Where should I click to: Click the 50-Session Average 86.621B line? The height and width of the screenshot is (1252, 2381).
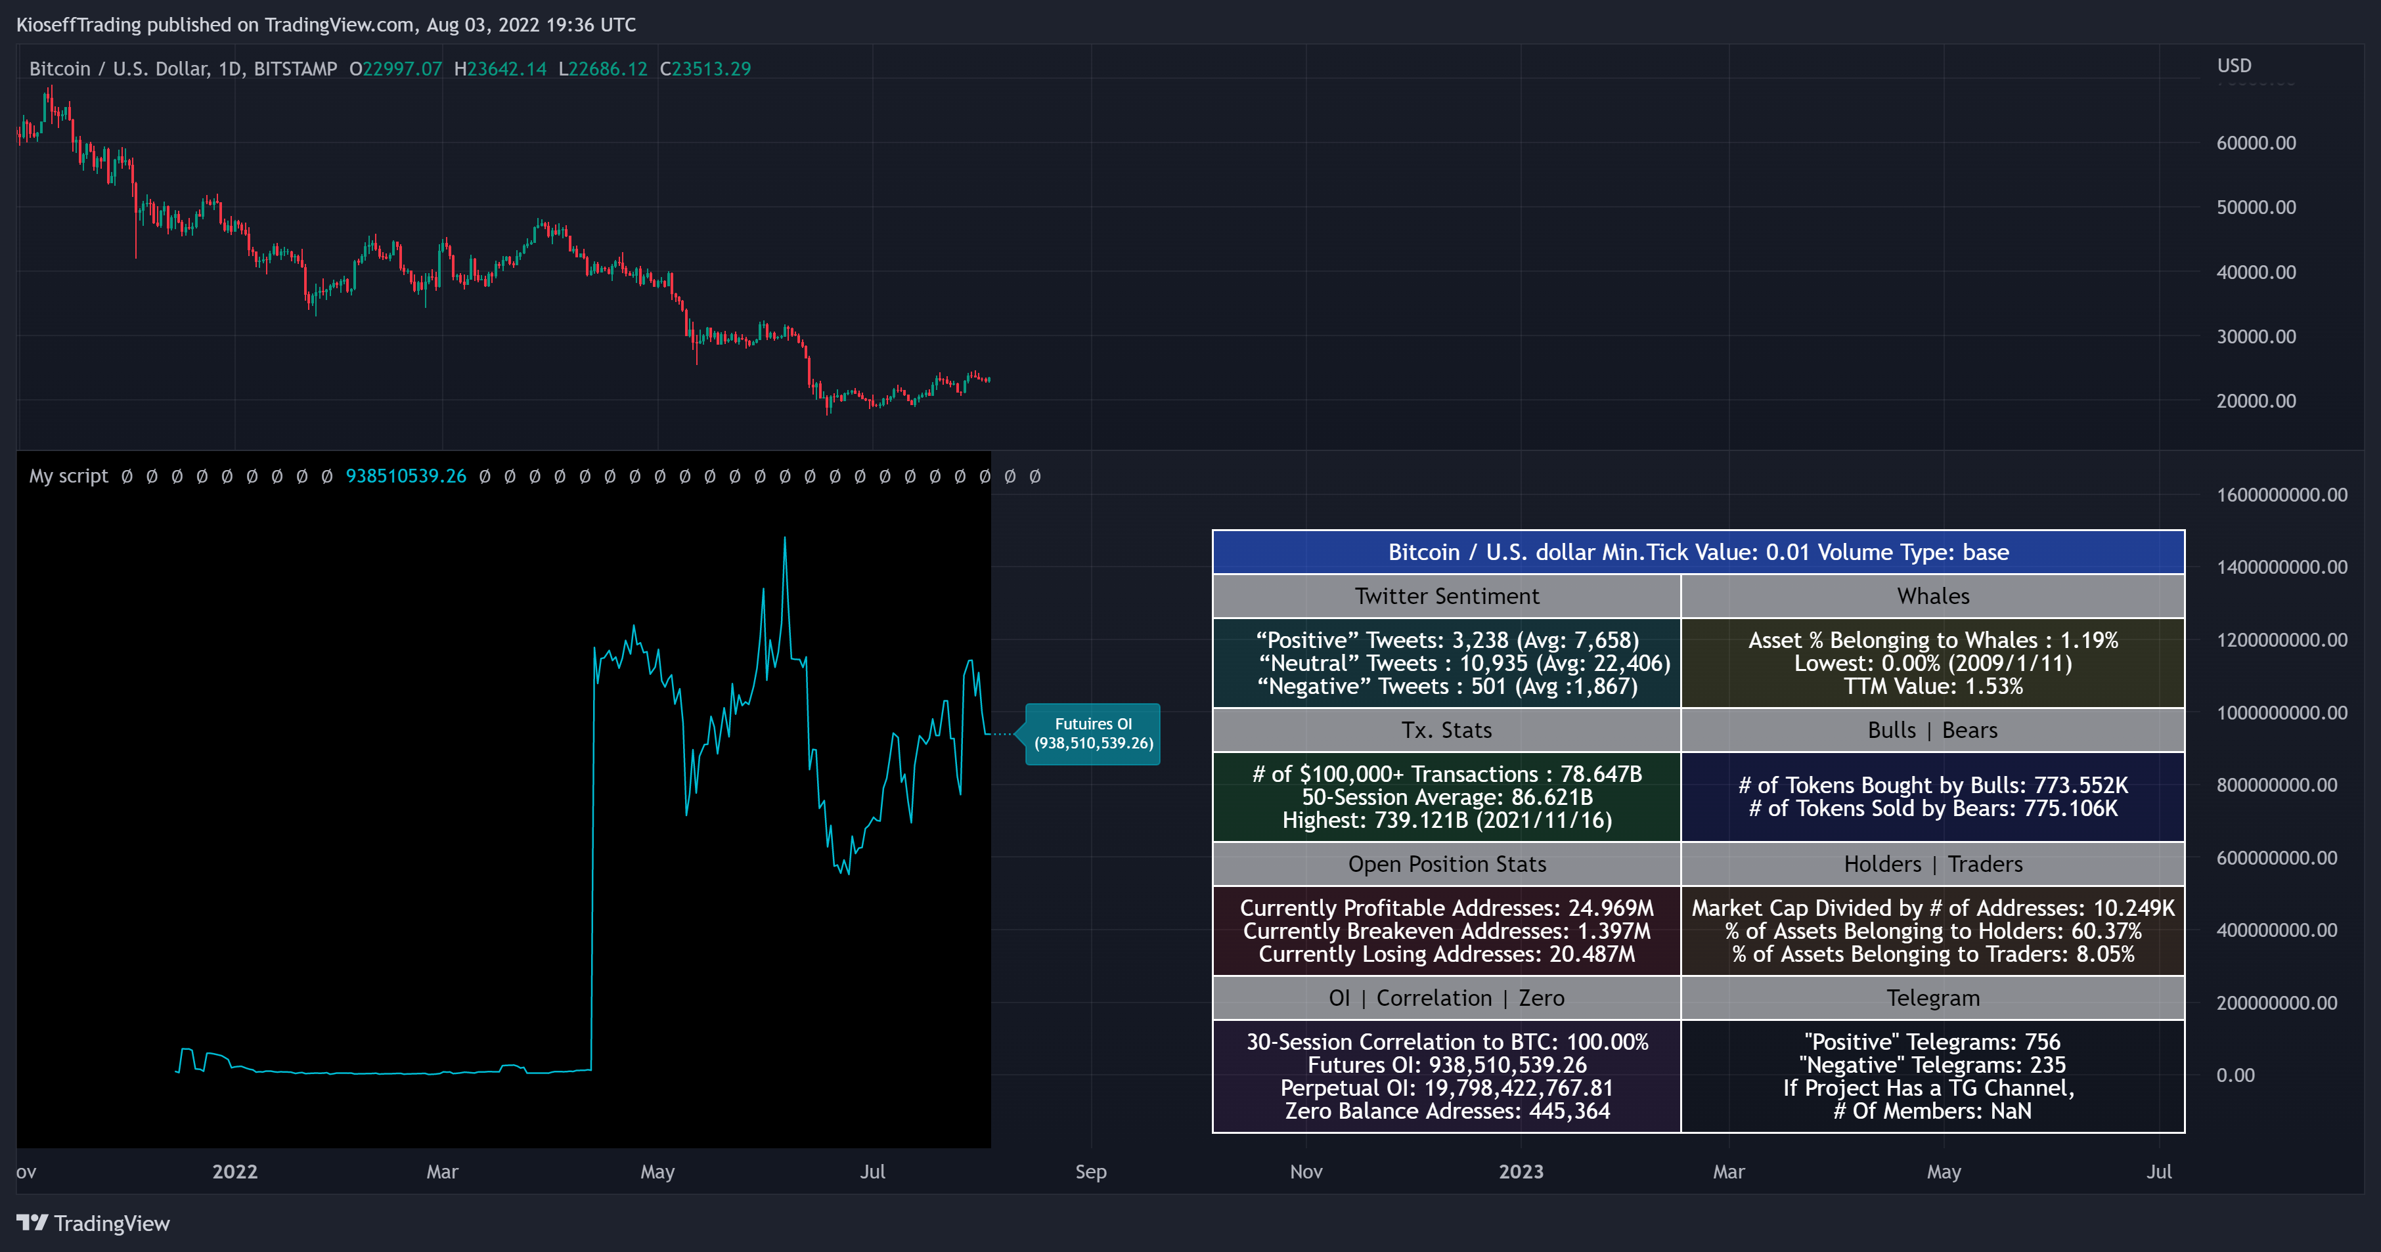pos(1446,798)
